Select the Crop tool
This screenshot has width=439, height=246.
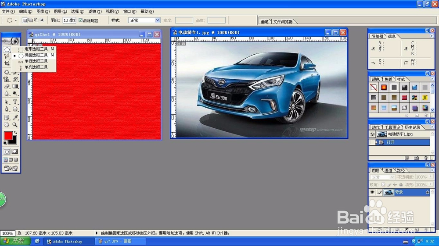click(x=7, y=63)
